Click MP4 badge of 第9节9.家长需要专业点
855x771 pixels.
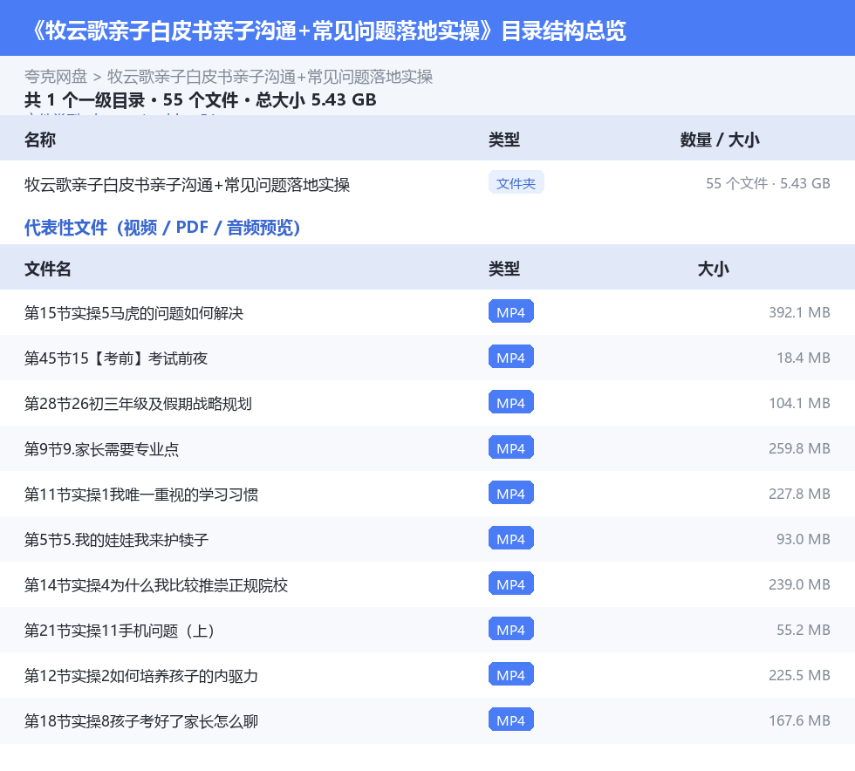click(511, 447)
